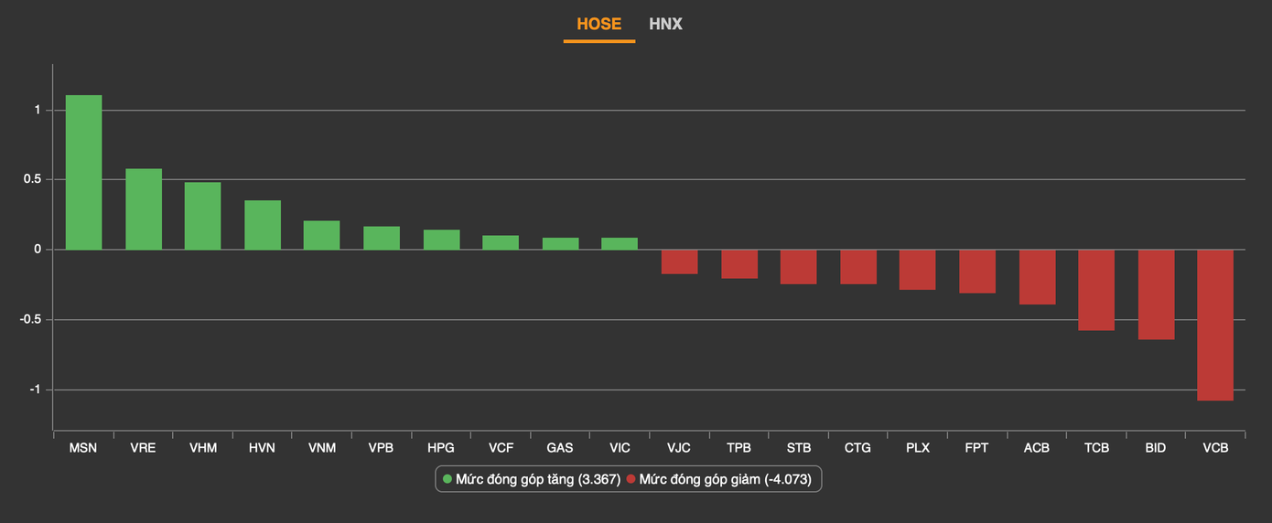Click the FPT red bar

click(976, 272)
